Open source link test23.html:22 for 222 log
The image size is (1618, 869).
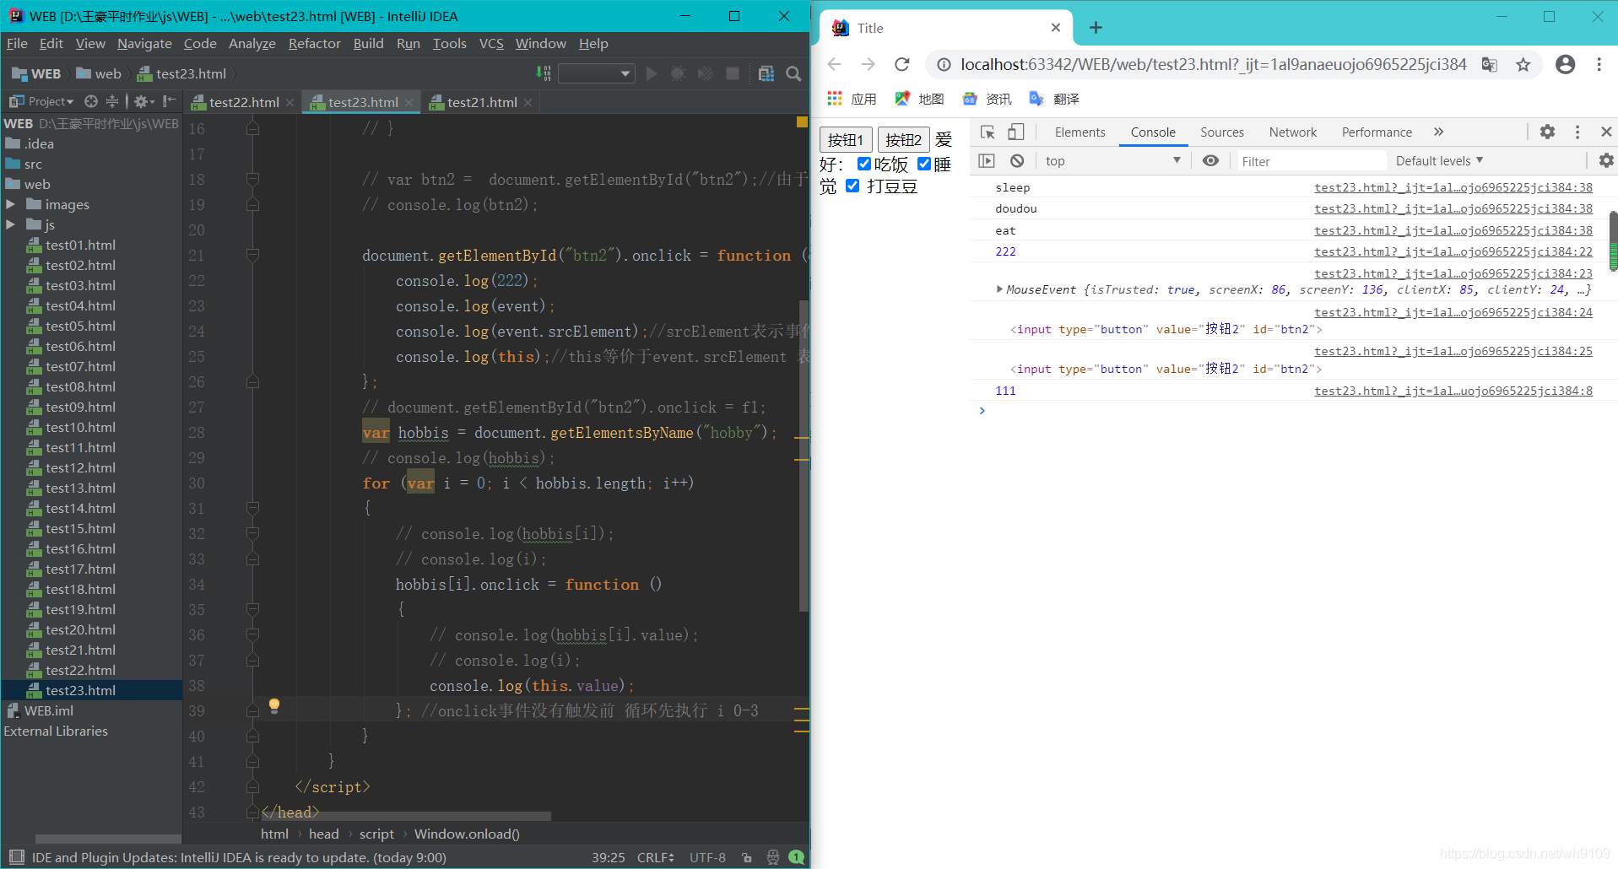coord(1453,251)
